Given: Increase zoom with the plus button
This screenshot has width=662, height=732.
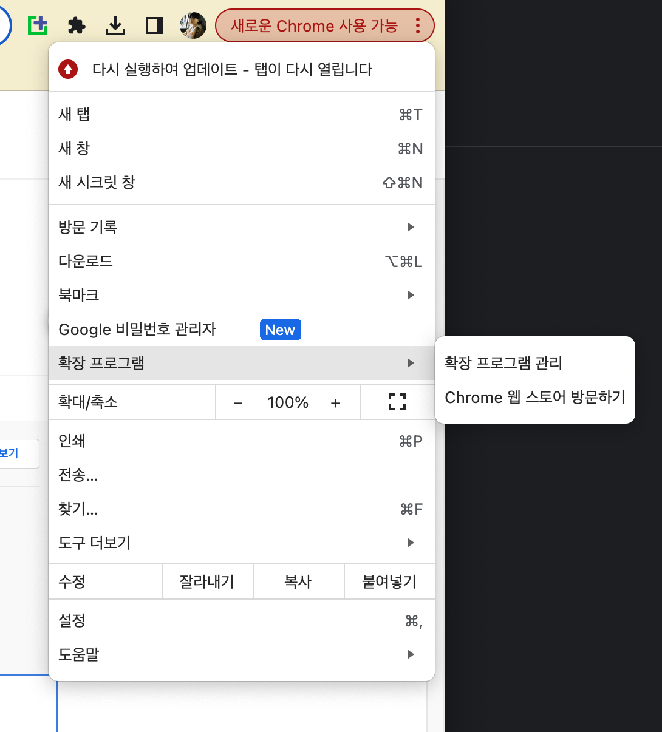Looking at the screenshot, I should pyautogui.click(x=335, y=402).
